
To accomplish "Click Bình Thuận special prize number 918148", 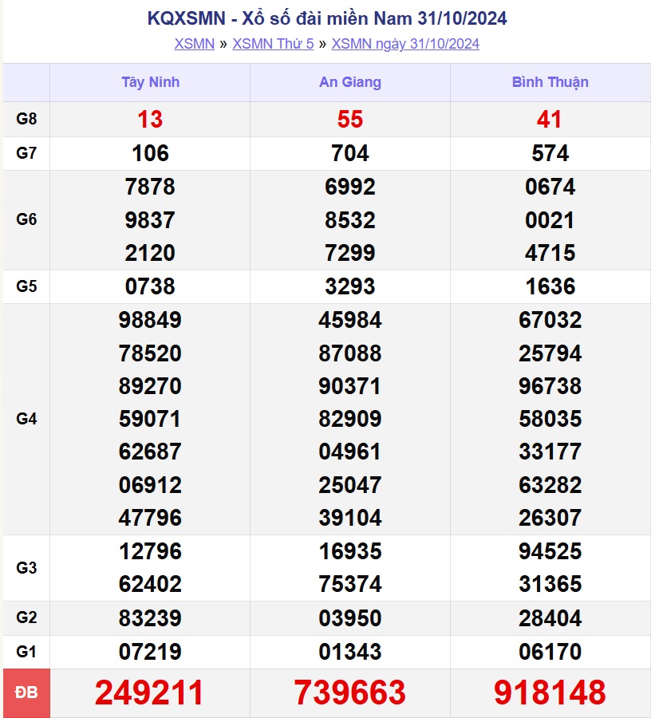I will click(550, 692).
